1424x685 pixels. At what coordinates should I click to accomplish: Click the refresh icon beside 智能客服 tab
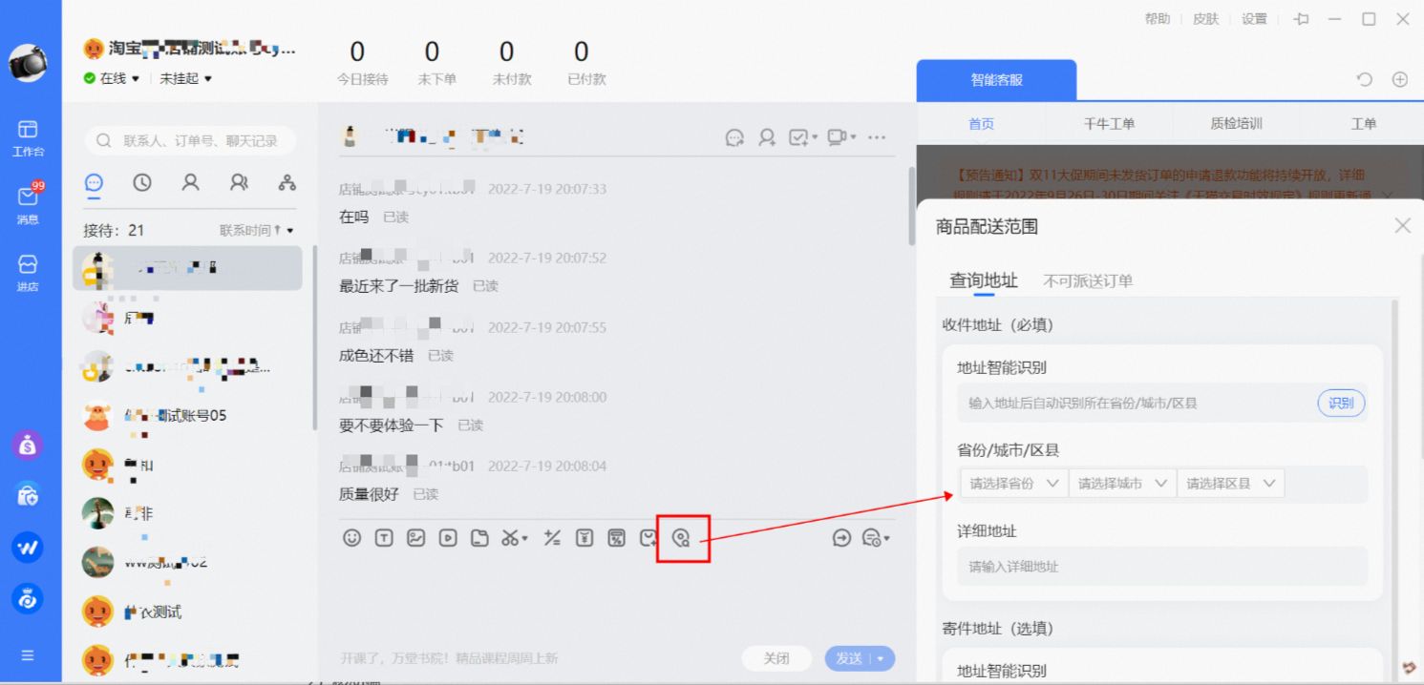pyautogui.click(x=1365, y=80)
